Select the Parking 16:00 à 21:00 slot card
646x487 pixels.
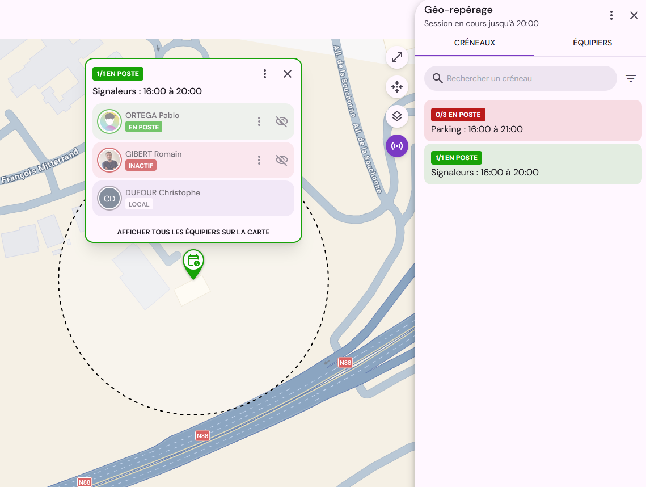coord(533,121)
